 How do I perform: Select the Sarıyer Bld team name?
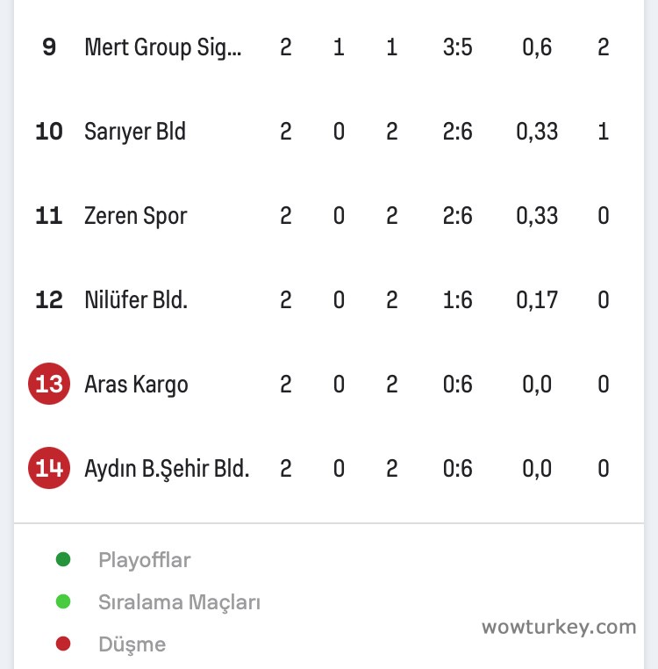tap(135, 132)
